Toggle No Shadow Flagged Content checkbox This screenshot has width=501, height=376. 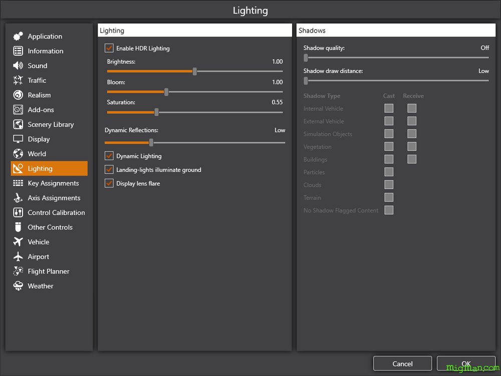tap(389, 211)
